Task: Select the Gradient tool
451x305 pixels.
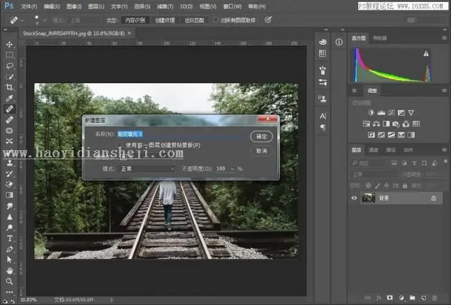Action: (x=10, y=195)
